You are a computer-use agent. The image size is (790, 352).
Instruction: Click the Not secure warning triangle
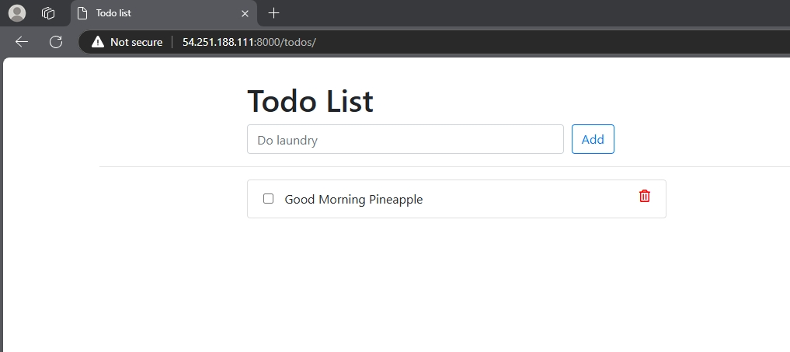click(x=98, y=42)
